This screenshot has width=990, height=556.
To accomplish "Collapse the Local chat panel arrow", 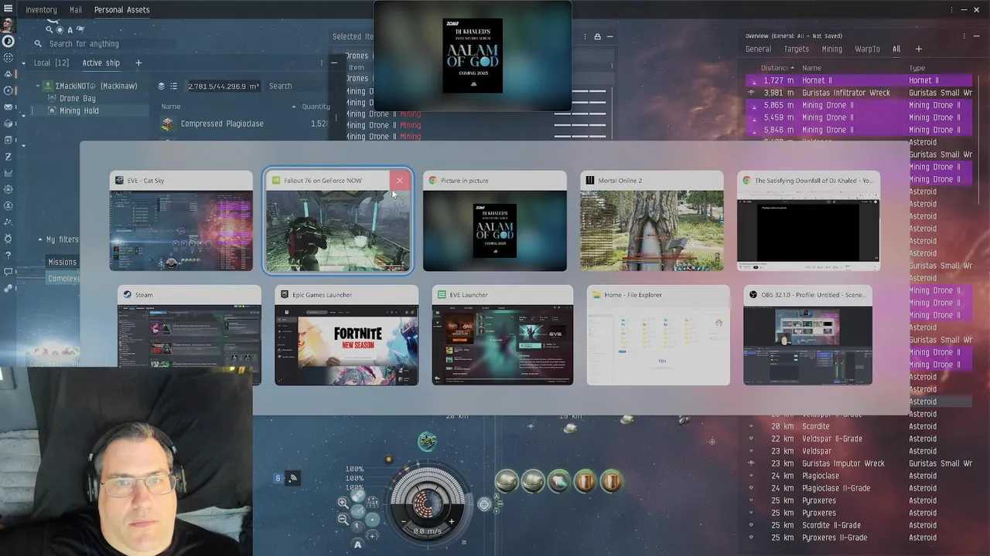I will click(24, 63).
